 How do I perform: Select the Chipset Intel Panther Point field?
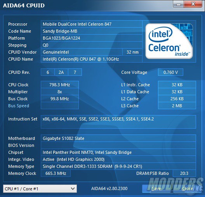click(118, 152)
